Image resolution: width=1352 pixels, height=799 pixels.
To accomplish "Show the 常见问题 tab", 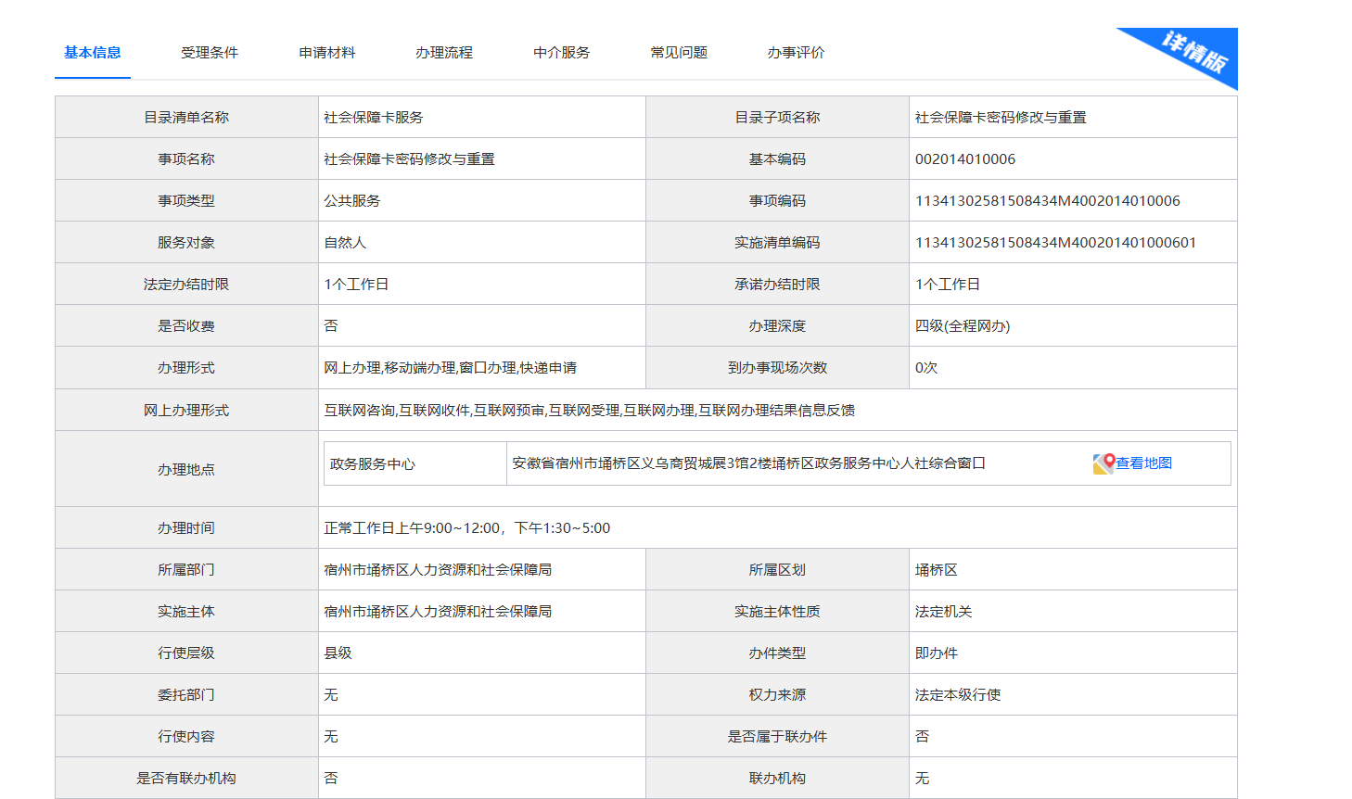I will tap(679, 53).
